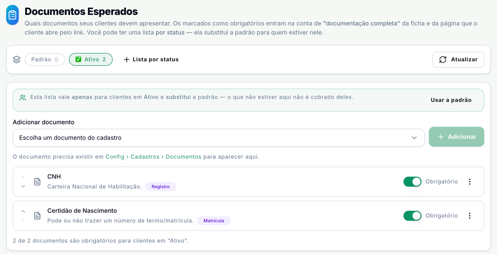Viewport: 497px width, 254px height.
Task: Click the Matrícula tag on Certidão
Action: (x=214, y=221)
